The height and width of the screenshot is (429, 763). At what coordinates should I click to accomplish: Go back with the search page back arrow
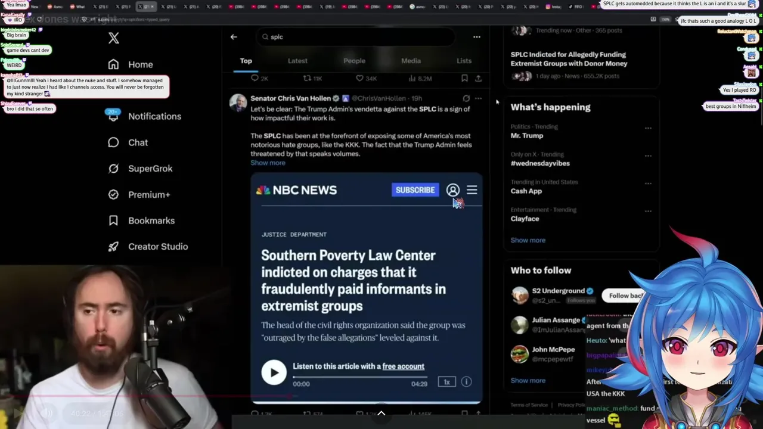tap(234, 37)
